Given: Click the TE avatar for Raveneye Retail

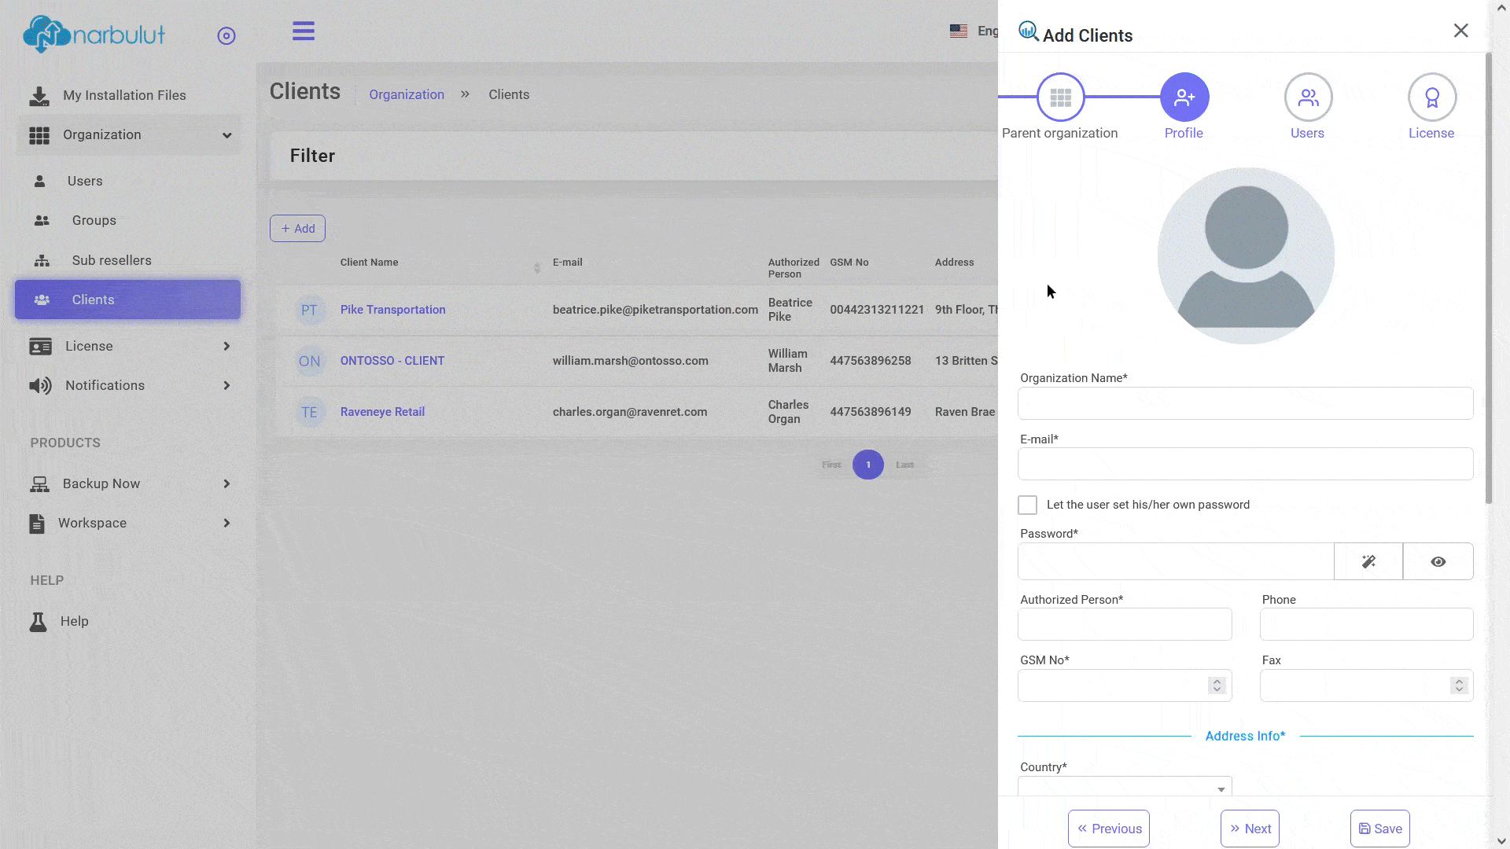Looking at the screenshot, I should tap(310, 413).
